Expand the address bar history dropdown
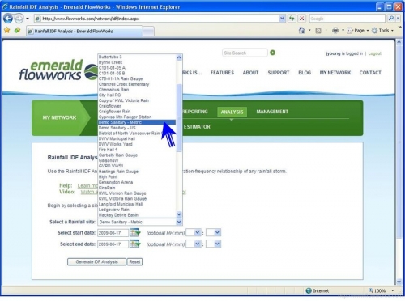Image resolution: width=405 pixels, height=301 pixels. [x=282, y=19]
